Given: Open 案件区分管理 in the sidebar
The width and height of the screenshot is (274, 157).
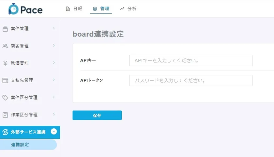Looking at the screenshot, I should coord(30,97).
